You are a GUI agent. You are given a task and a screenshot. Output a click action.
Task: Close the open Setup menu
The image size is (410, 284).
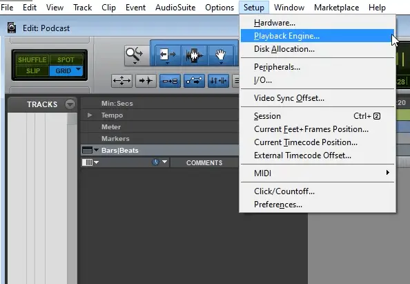tap(253, 8)
